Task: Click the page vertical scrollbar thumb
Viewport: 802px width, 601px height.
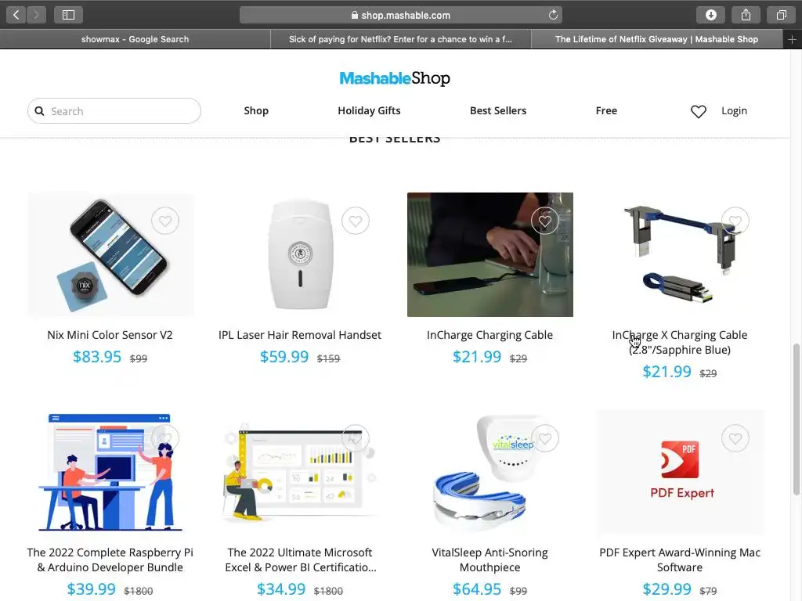Action: click(x=796, y=419)
